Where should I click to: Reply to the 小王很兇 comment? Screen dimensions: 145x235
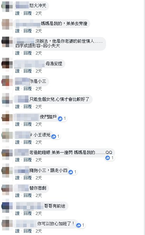click(28, 142)
